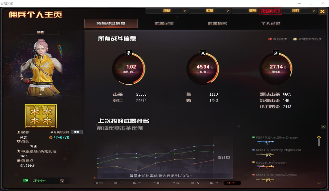The width and height of the screenshot is (329, 191).
Task: Click the 上次我的武器排名 heading
Action: click(x=123, y=121)
